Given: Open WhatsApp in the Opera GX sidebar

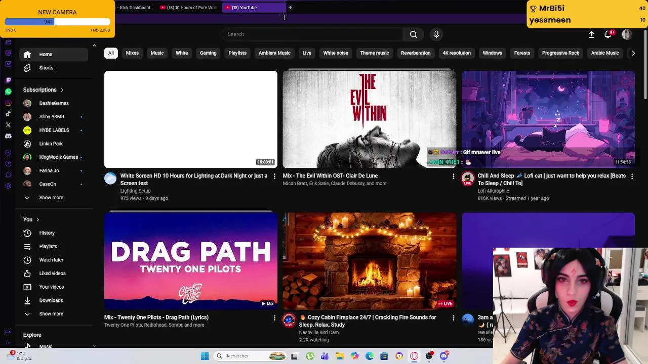Looking at the screenshot, I should 8,92.
